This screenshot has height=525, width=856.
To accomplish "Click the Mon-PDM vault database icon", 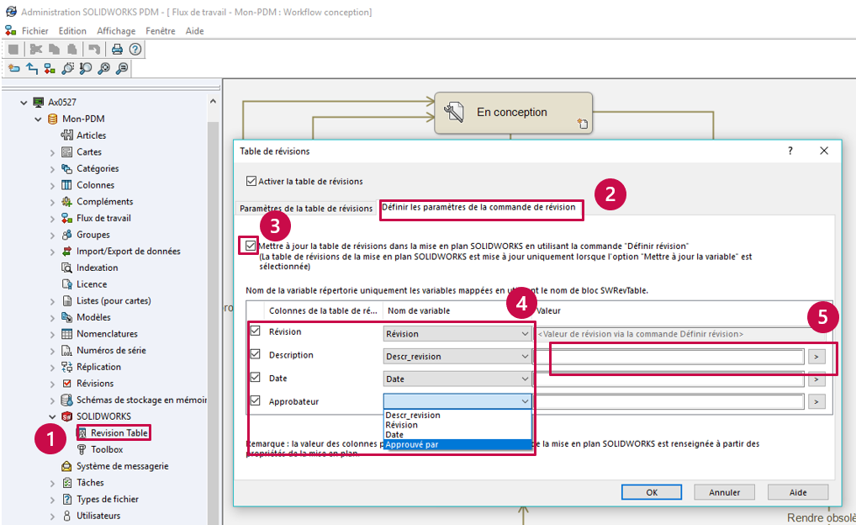I will 52,119.
